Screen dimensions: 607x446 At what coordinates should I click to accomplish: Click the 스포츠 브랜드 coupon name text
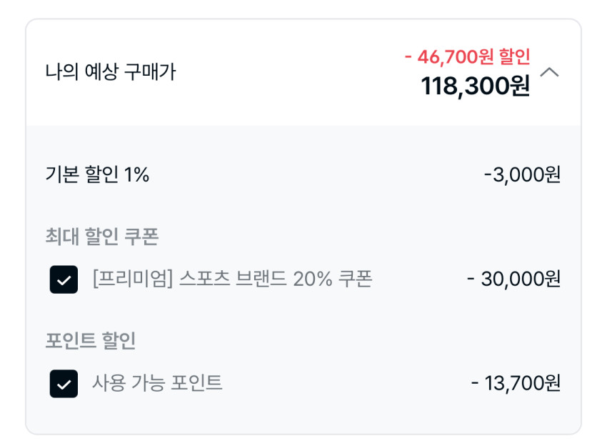coord(231,279)
